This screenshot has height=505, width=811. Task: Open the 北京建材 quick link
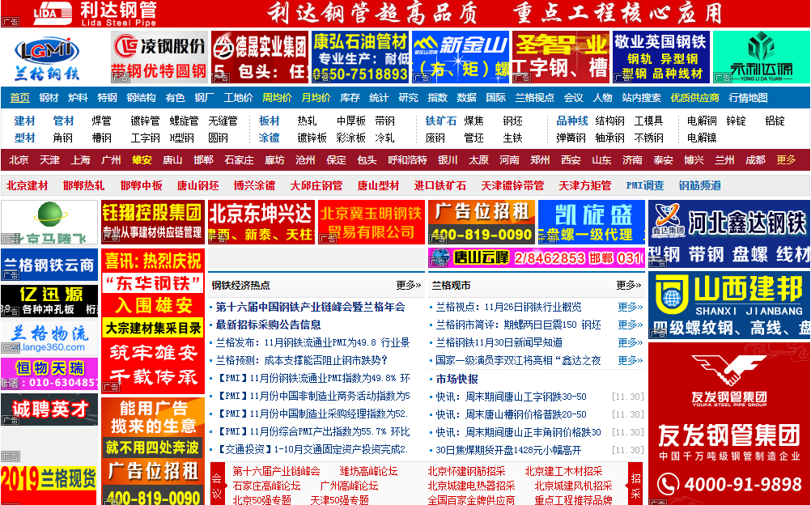coord(27,185)
